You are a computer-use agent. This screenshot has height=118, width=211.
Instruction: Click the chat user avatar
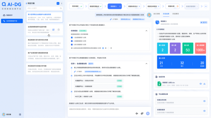coord(149,15)
